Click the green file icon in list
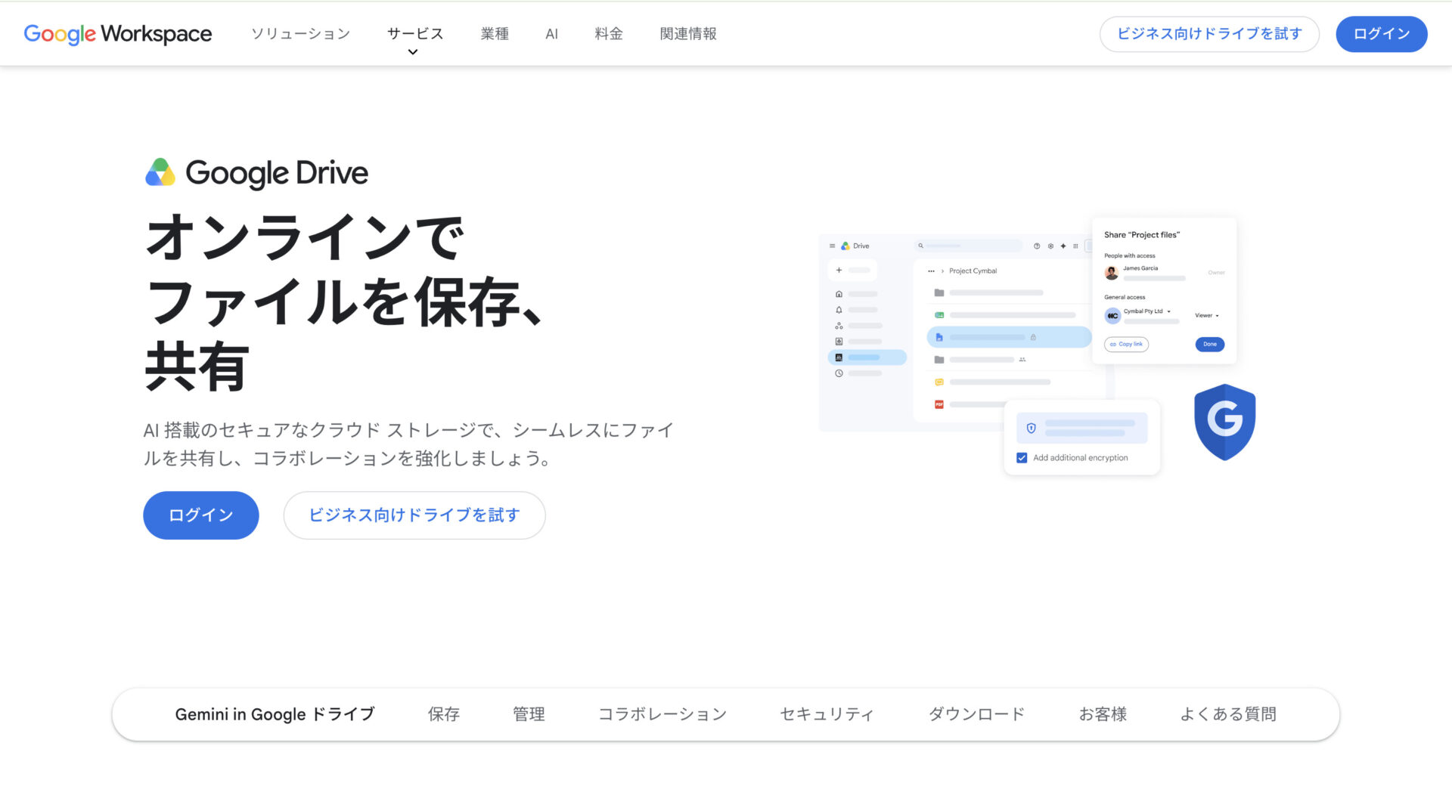This screenshot has width=1452, height=786. pos(939,315)
